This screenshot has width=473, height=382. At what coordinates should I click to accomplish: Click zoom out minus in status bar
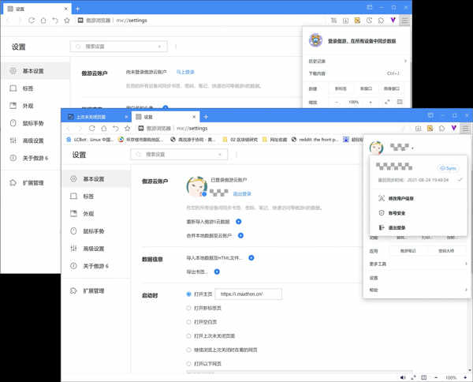pyautogui.click(x=436, y=377)
